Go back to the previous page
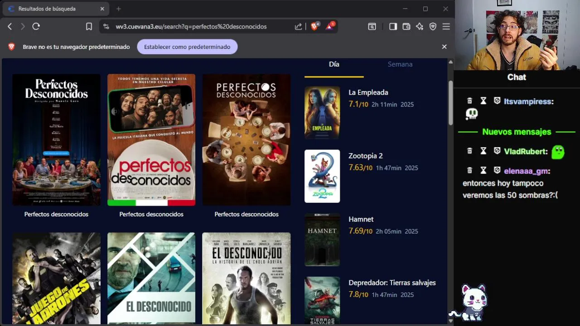Image resolution: width=580 pixels, height=326 pixels. click(10, 27)
